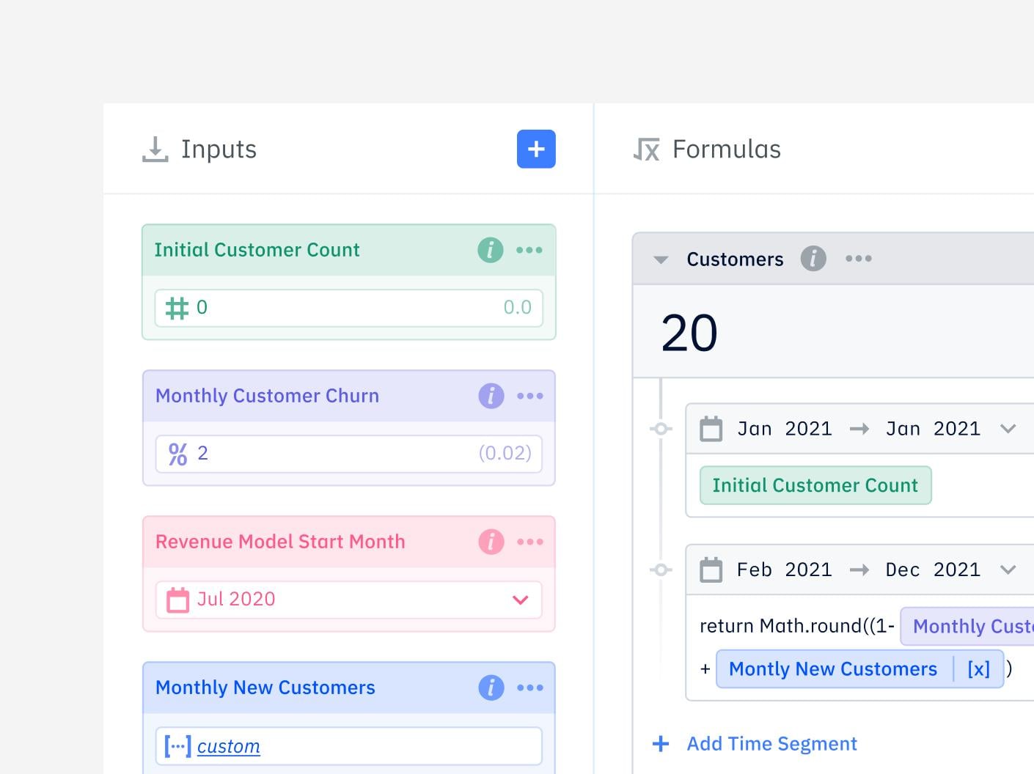Viewport: 1034px width, 774px height.
Task: Click the custom link in Monthly New Customers
Action: (x=228, y=746)
